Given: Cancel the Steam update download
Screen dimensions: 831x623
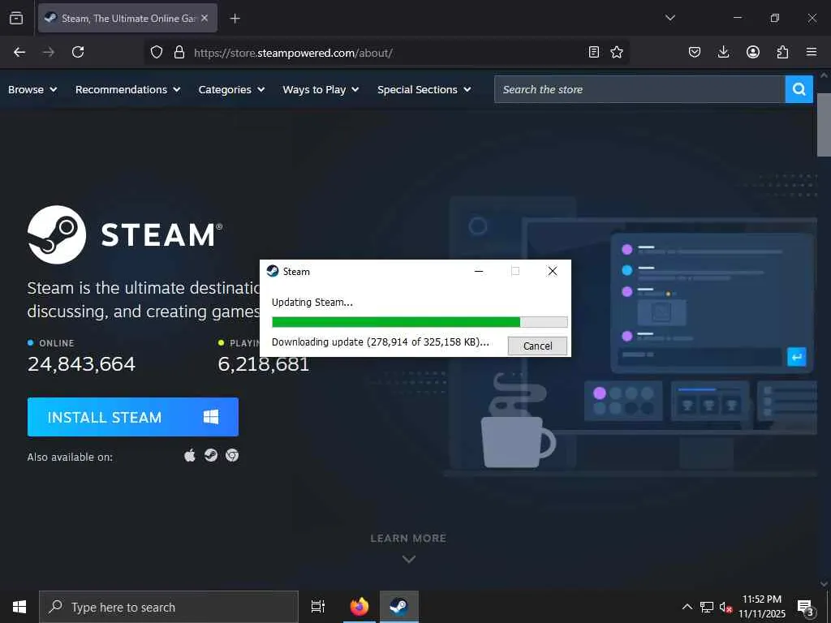Looking at the screenshot, I should pyautogui.click(x=537, y=346).
